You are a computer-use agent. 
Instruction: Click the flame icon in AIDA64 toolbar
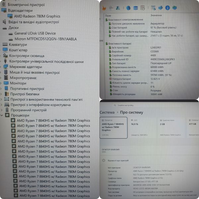(104, 8)
